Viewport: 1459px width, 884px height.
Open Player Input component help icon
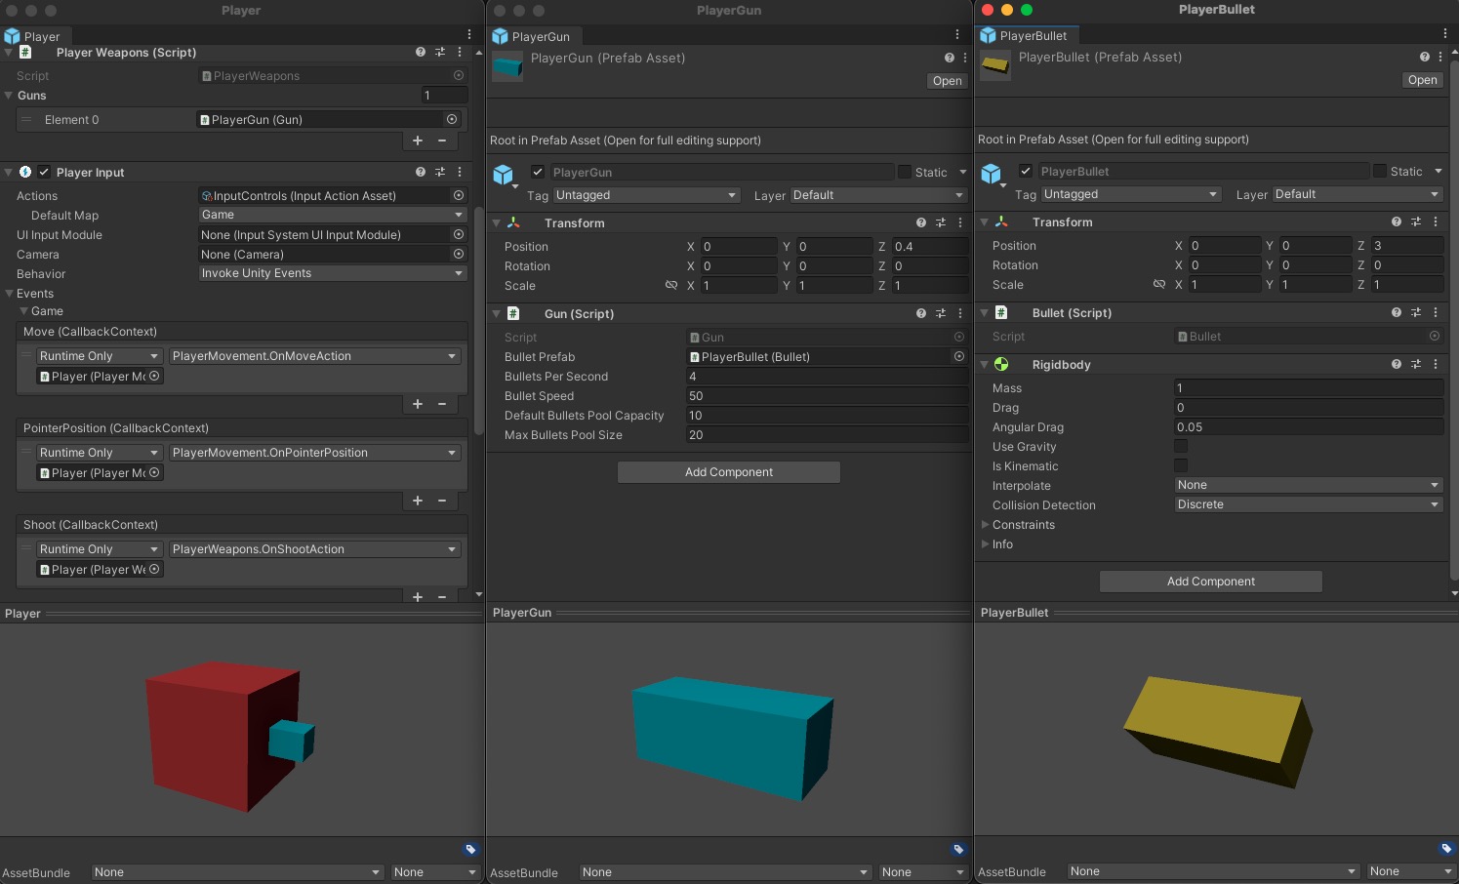[421, 172]
